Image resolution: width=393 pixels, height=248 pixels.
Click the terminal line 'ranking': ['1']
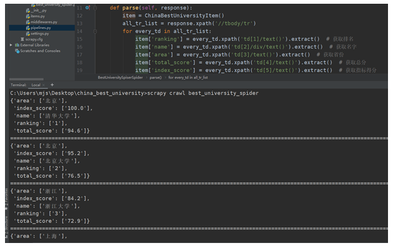pos(40,123)
